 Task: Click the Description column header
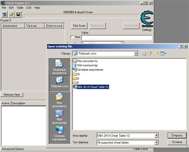click(29, 103)
